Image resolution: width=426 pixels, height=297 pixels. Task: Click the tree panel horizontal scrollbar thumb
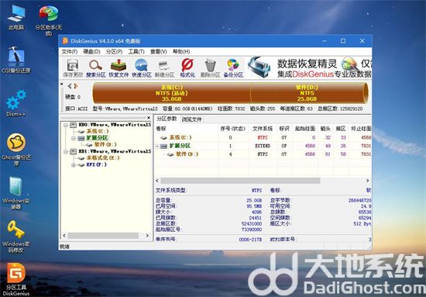104,236
